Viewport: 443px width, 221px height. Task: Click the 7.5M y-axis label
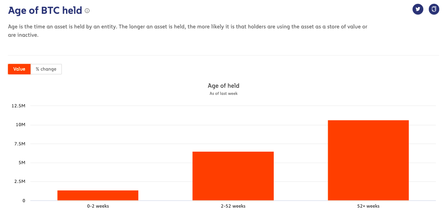tap(20, 144)
